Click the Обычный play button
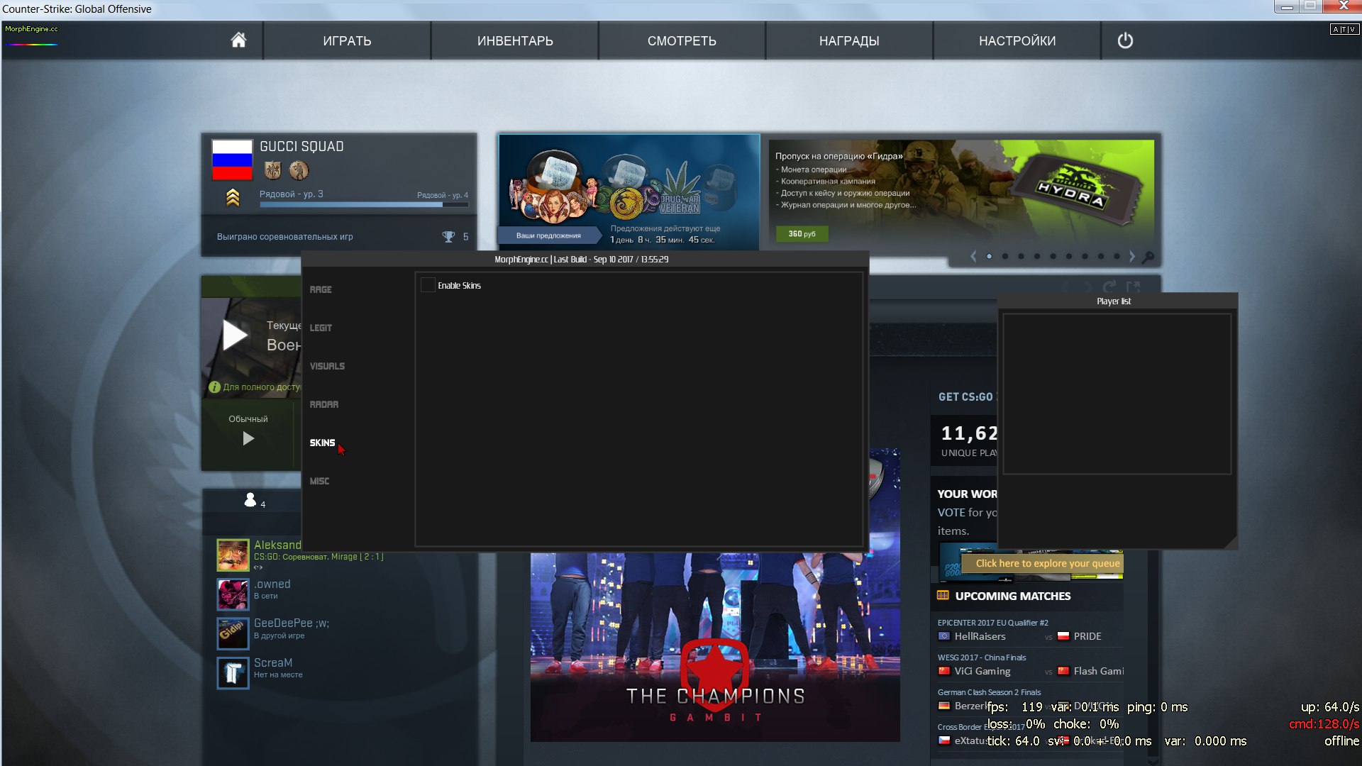This screenshot has width=1362, height=766. coord(248,438)
